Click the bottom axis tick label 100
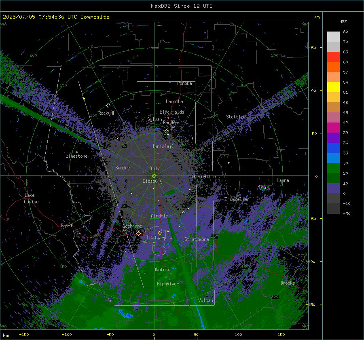This screenshot has width=364, height=340. point(238,334)
